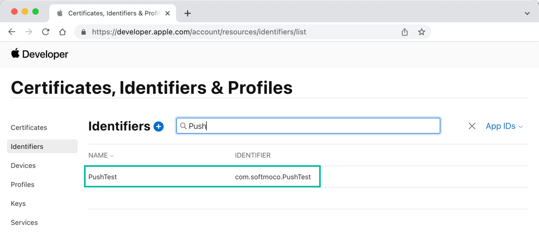Bookmark the page with the star icon

pyautogui.click(x=421, y=32)
